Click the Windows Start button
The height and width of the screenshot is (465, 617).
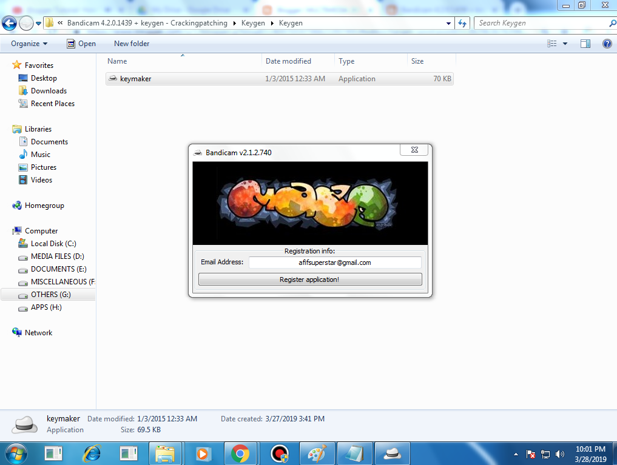pos(16,454)
